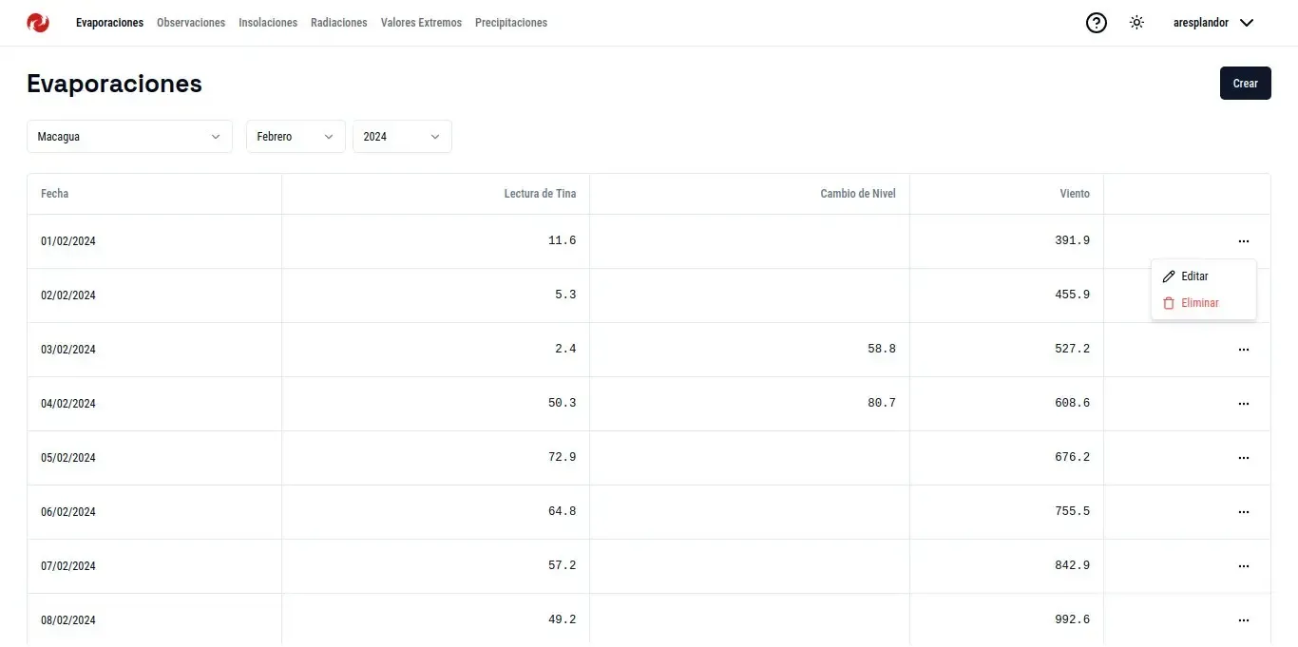Navigate to Valores Extremos page

coord(421,23)
